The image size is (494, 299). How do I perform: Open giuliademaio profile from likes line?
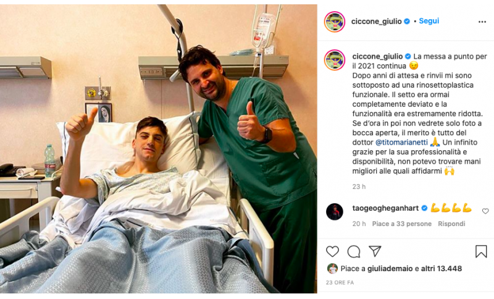tap(390, 269)
